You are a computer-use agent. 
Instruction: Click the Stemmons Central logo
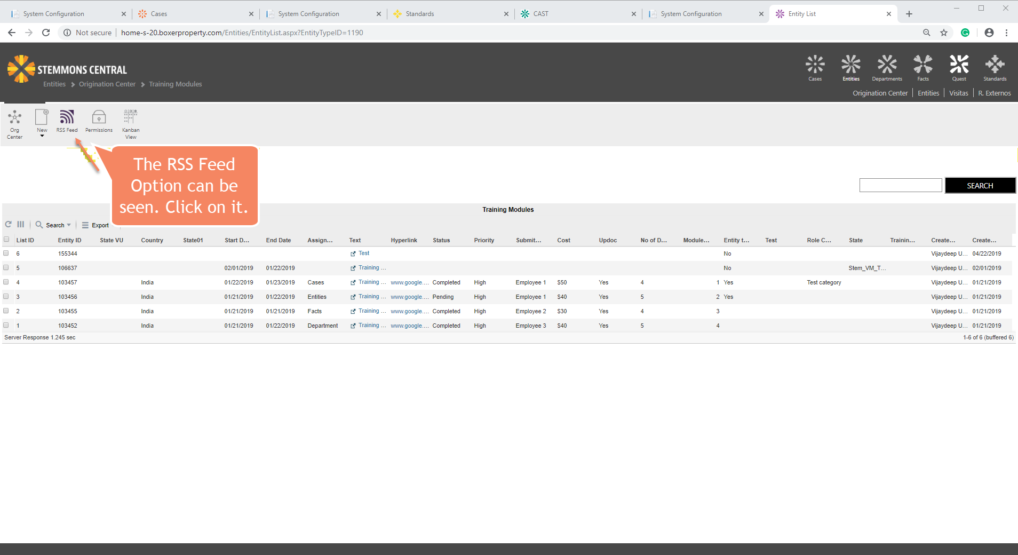(67, 69)
